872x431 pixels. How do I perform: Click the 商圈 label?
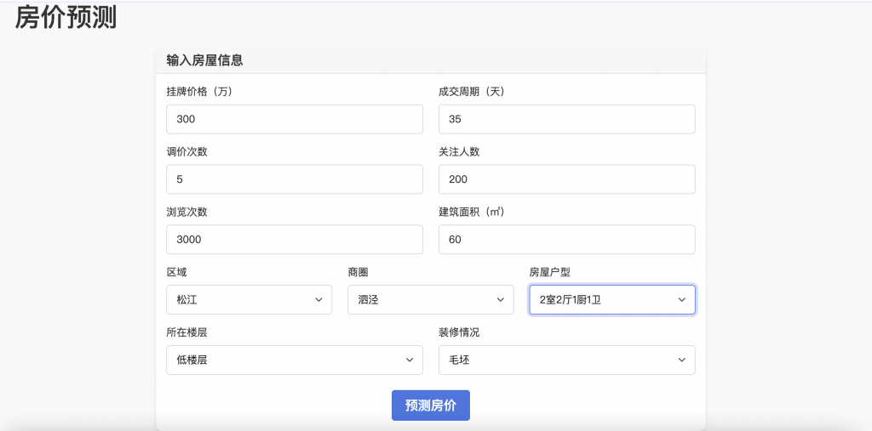click(359, 272)
